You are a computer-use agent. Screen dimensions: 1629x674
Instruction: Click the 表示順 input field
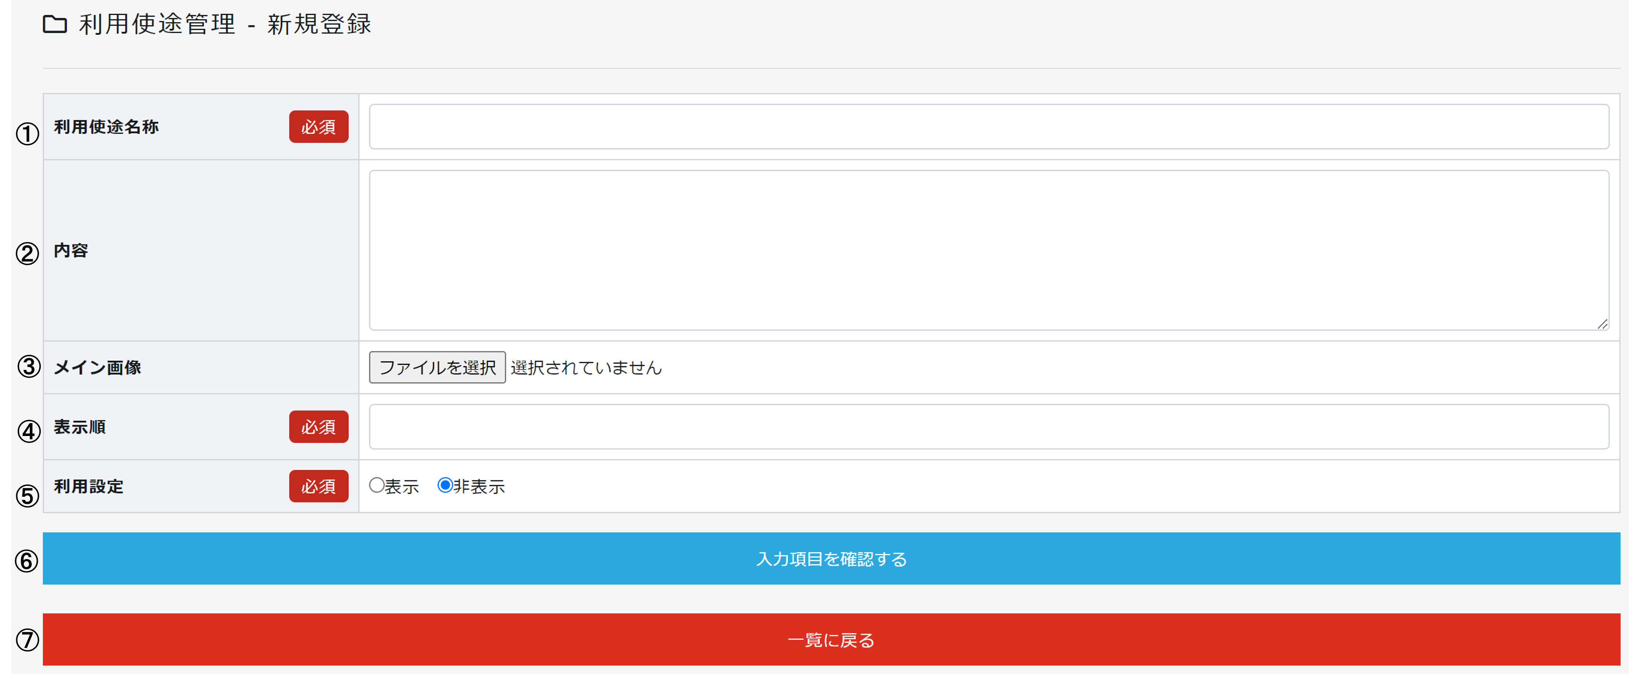coord(988,427)
